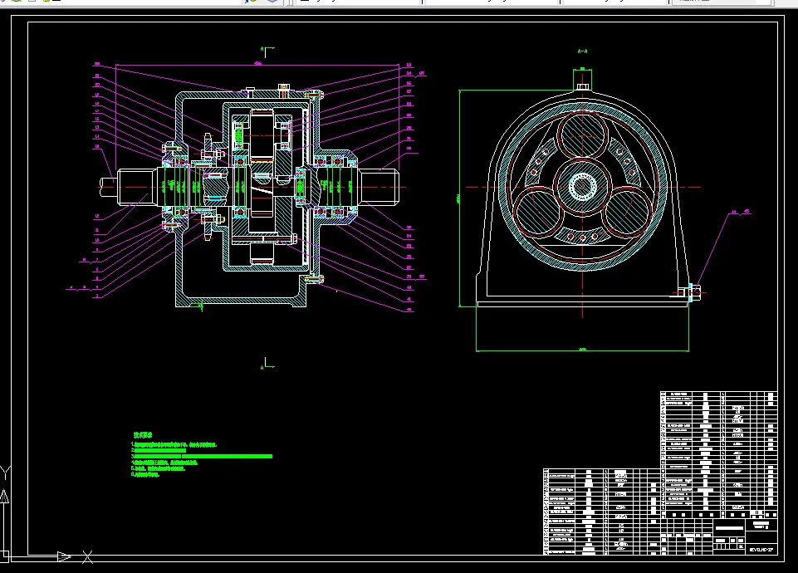This screenshot has width=798, height=573.
Task: Click the drawing number cell in title block
Action: pos(761,550)
